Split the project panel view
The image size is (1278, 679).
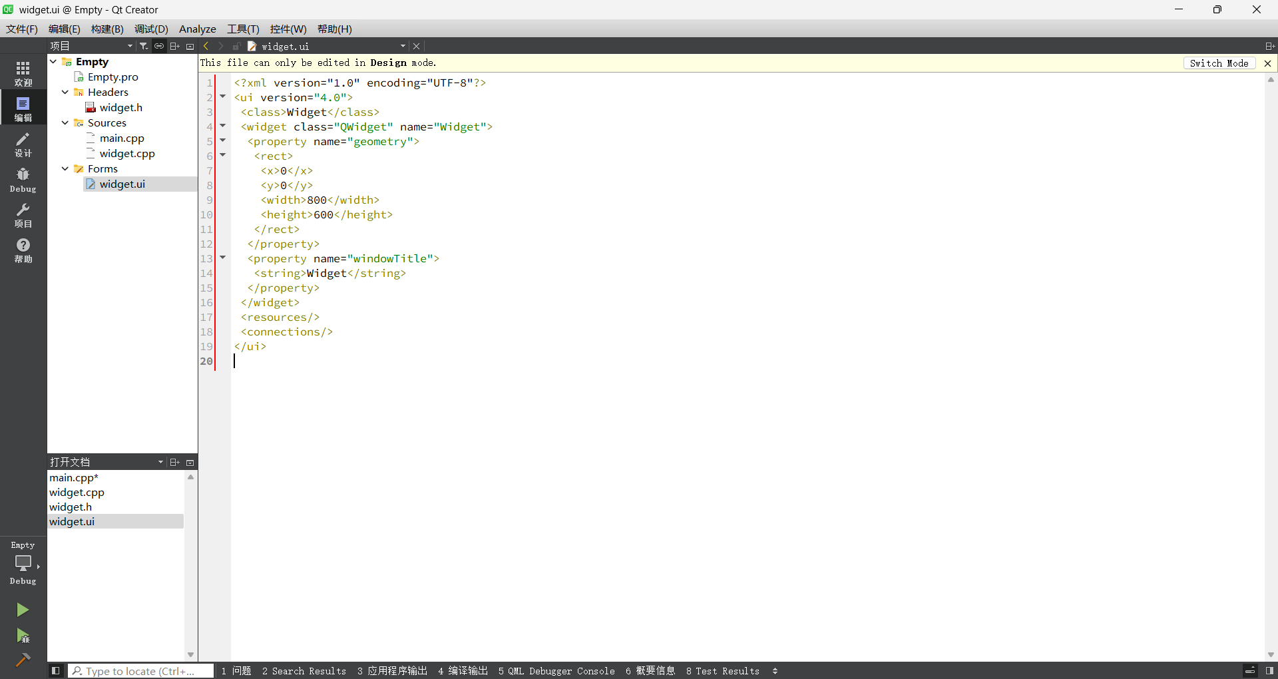[x=174, y=46]
